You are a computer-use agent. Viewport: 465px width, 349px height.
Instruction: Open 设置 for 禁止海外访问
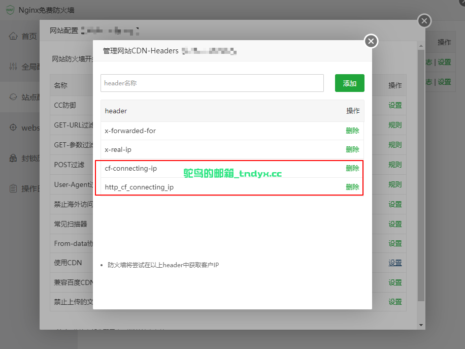pos(395,204)
